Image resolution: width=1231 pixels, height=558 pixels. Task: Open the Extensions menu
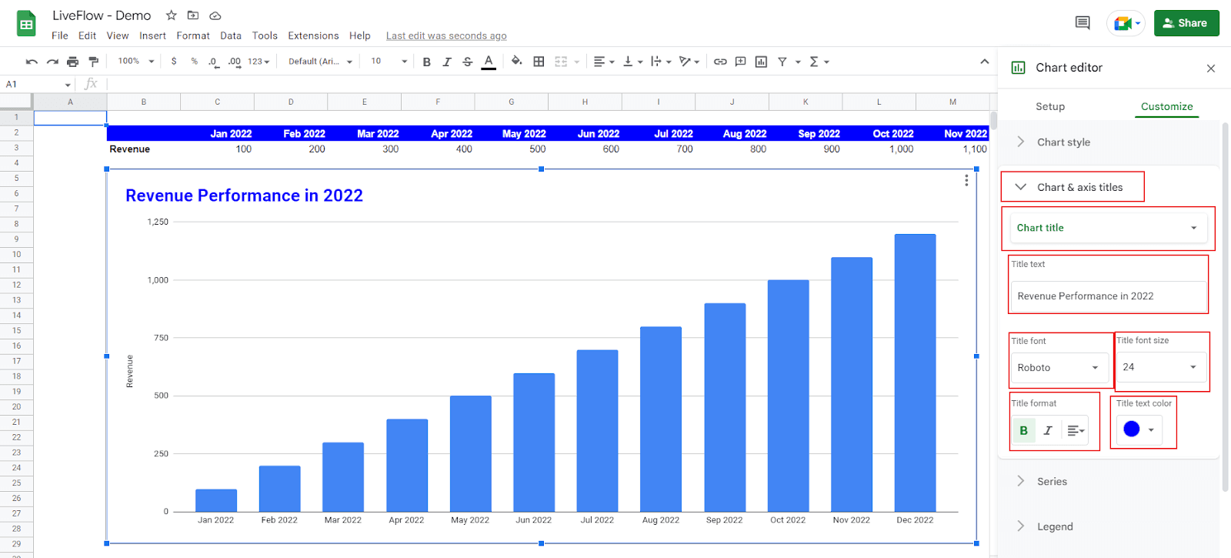tap(313, 35)
